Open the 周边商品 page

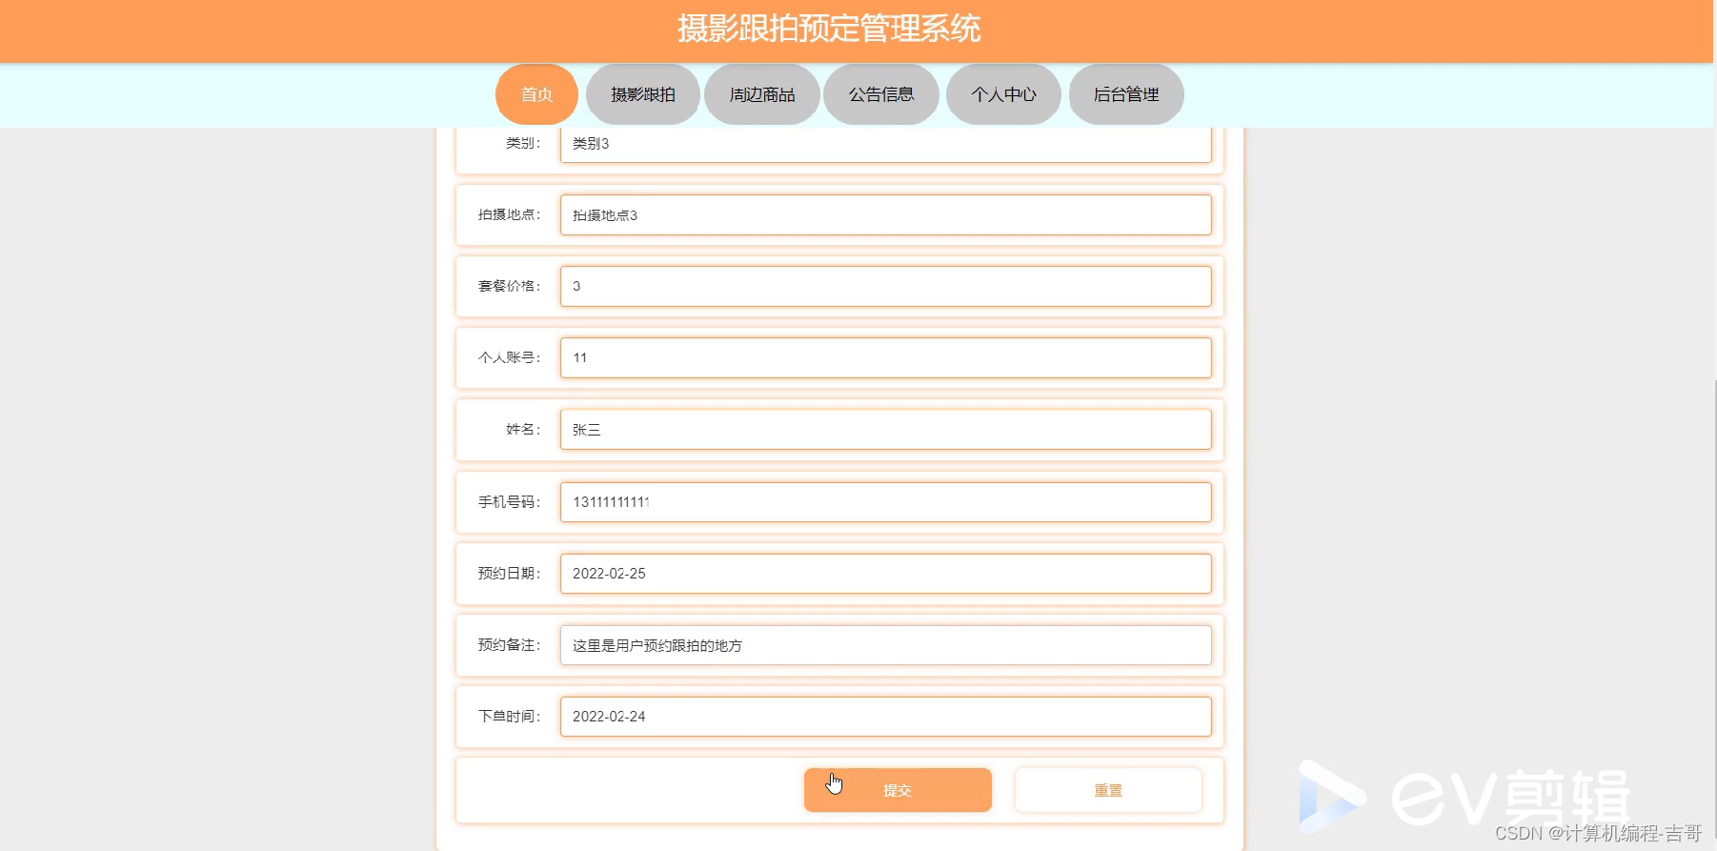point(761,94)
